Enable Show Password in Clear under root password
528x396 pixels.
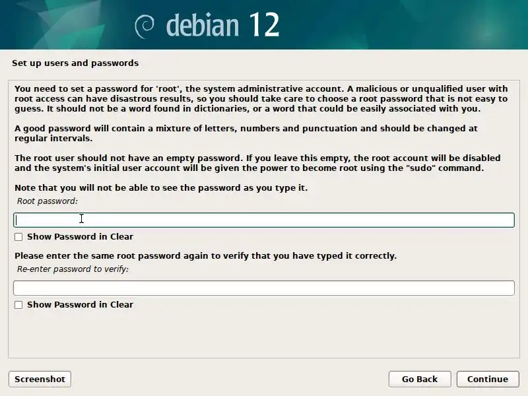tap(18, 236)
